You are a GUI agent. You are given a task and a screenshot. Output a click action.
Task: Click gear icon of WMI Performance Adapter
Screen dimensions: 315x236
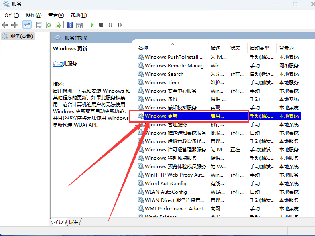(140, 208)
